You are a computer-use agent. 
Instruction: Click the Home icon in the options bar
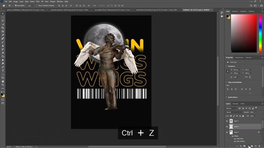point(4,5)
